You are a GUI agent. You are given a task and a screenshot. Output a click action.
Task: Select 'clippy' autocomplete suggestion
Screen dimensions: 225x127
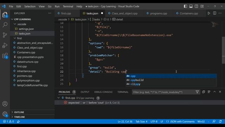coord(171,84)
